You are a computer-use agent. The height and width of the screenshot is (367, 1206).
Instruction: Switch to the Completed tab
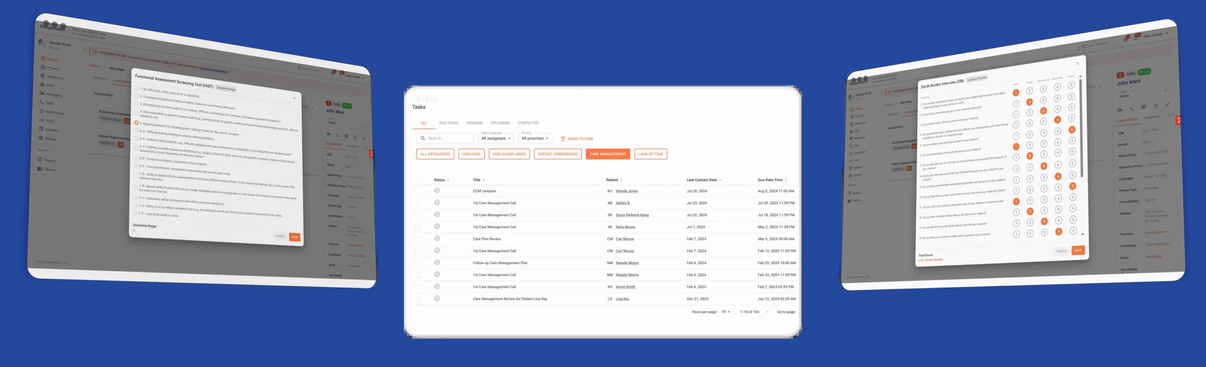[528, 123]
